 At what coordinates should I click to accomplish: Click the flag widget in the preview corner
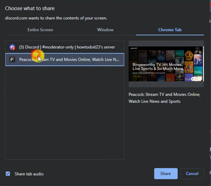pos(196,79)
